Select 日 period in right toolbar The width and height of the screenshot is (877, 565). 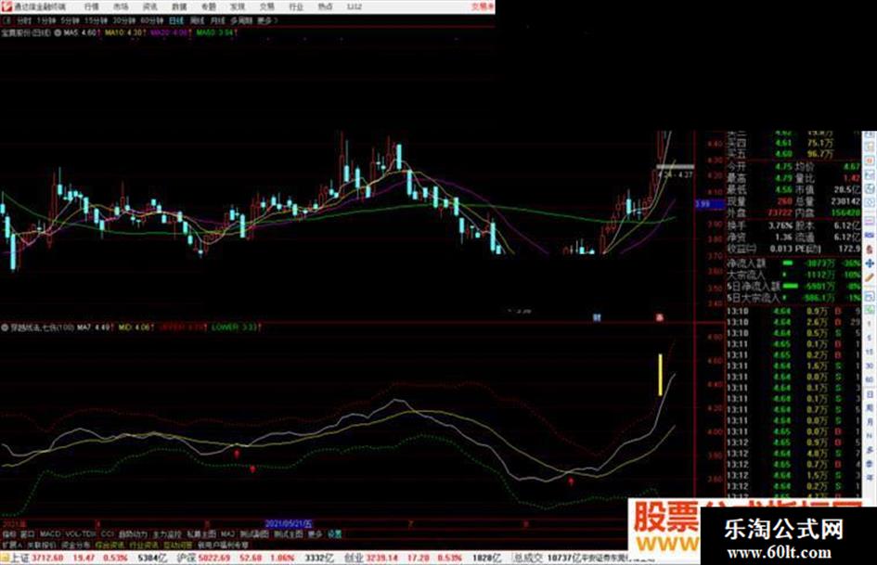pos(870,395)
